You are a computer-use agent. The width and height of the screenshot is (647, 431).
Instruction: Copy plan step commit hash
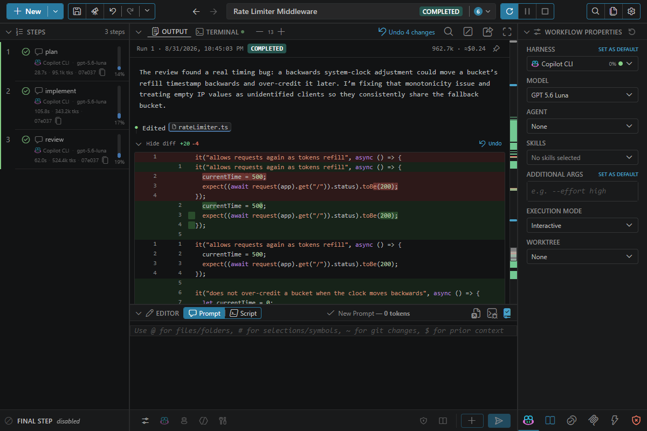(103, 72)
